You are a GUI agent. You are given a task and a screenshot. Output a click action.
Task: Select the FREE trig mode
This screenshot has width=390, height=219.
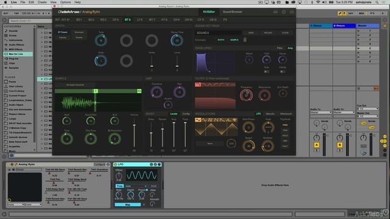pyautogui.click(x=285, y=125)
